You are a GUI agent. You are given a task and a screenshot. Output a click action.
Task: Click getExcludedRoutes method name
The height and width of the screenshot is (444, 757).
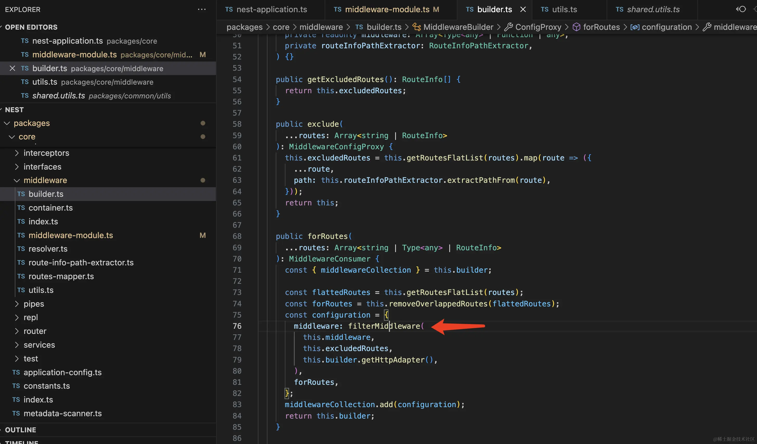(345, 79)
